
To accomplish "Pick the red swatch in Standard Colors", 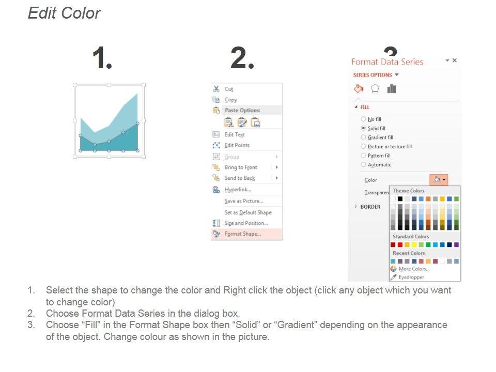I will point(400,245).
